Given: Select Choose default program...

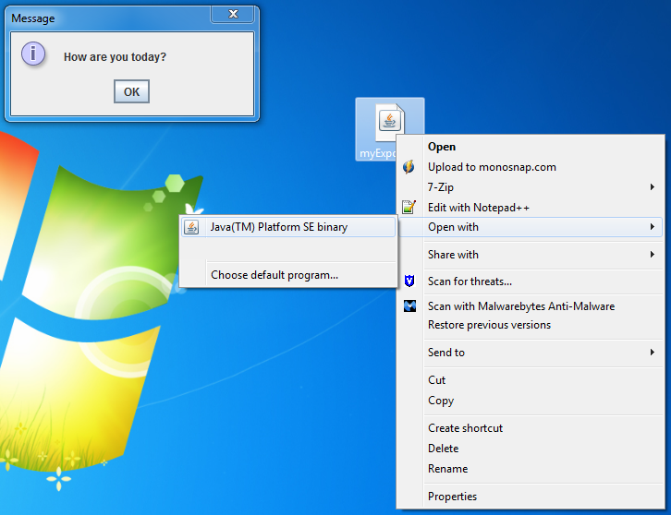Looking at the screenshot, I should (x=288, y=275).
